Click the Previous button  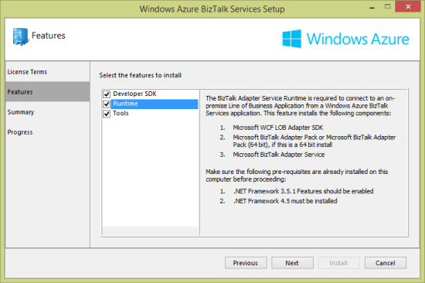point(246,263)
